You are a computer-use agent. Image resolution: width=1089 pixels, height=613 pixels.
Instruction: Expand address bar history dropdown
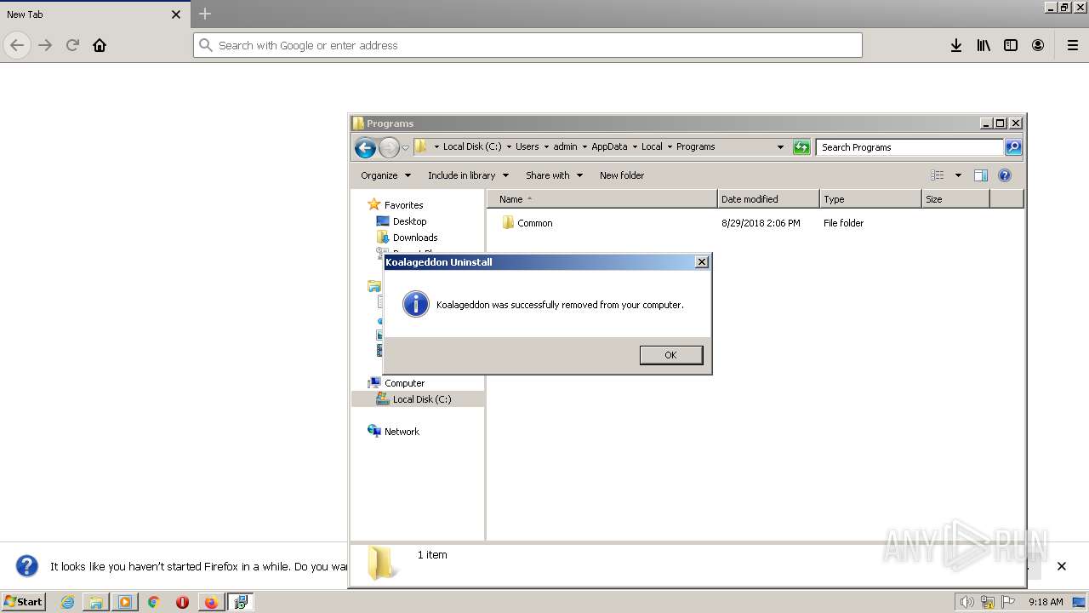(780, 147)
